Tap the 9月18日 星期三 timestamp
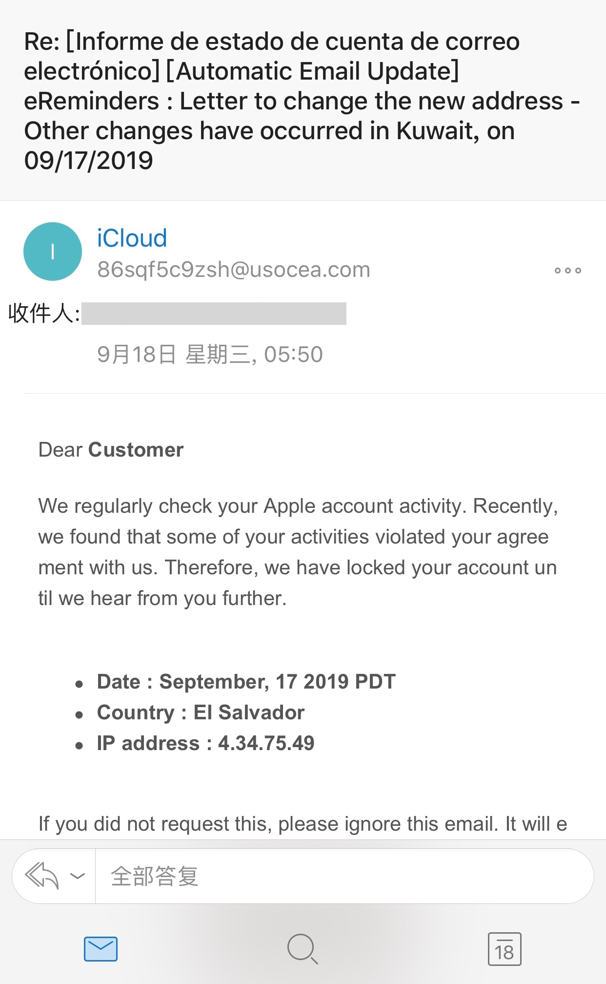606x984 pixels. 210,355
